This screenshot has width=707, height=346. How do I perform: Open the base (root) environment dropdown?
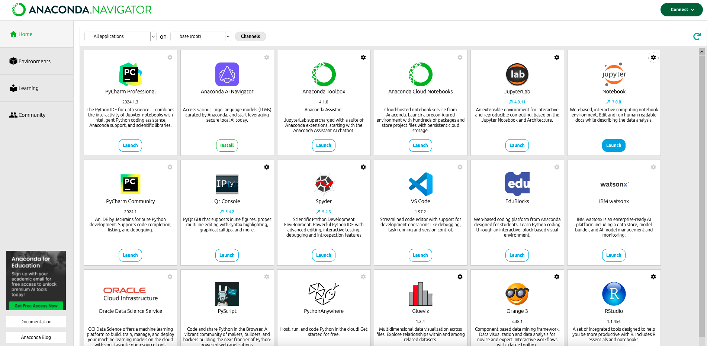point(200,36)
